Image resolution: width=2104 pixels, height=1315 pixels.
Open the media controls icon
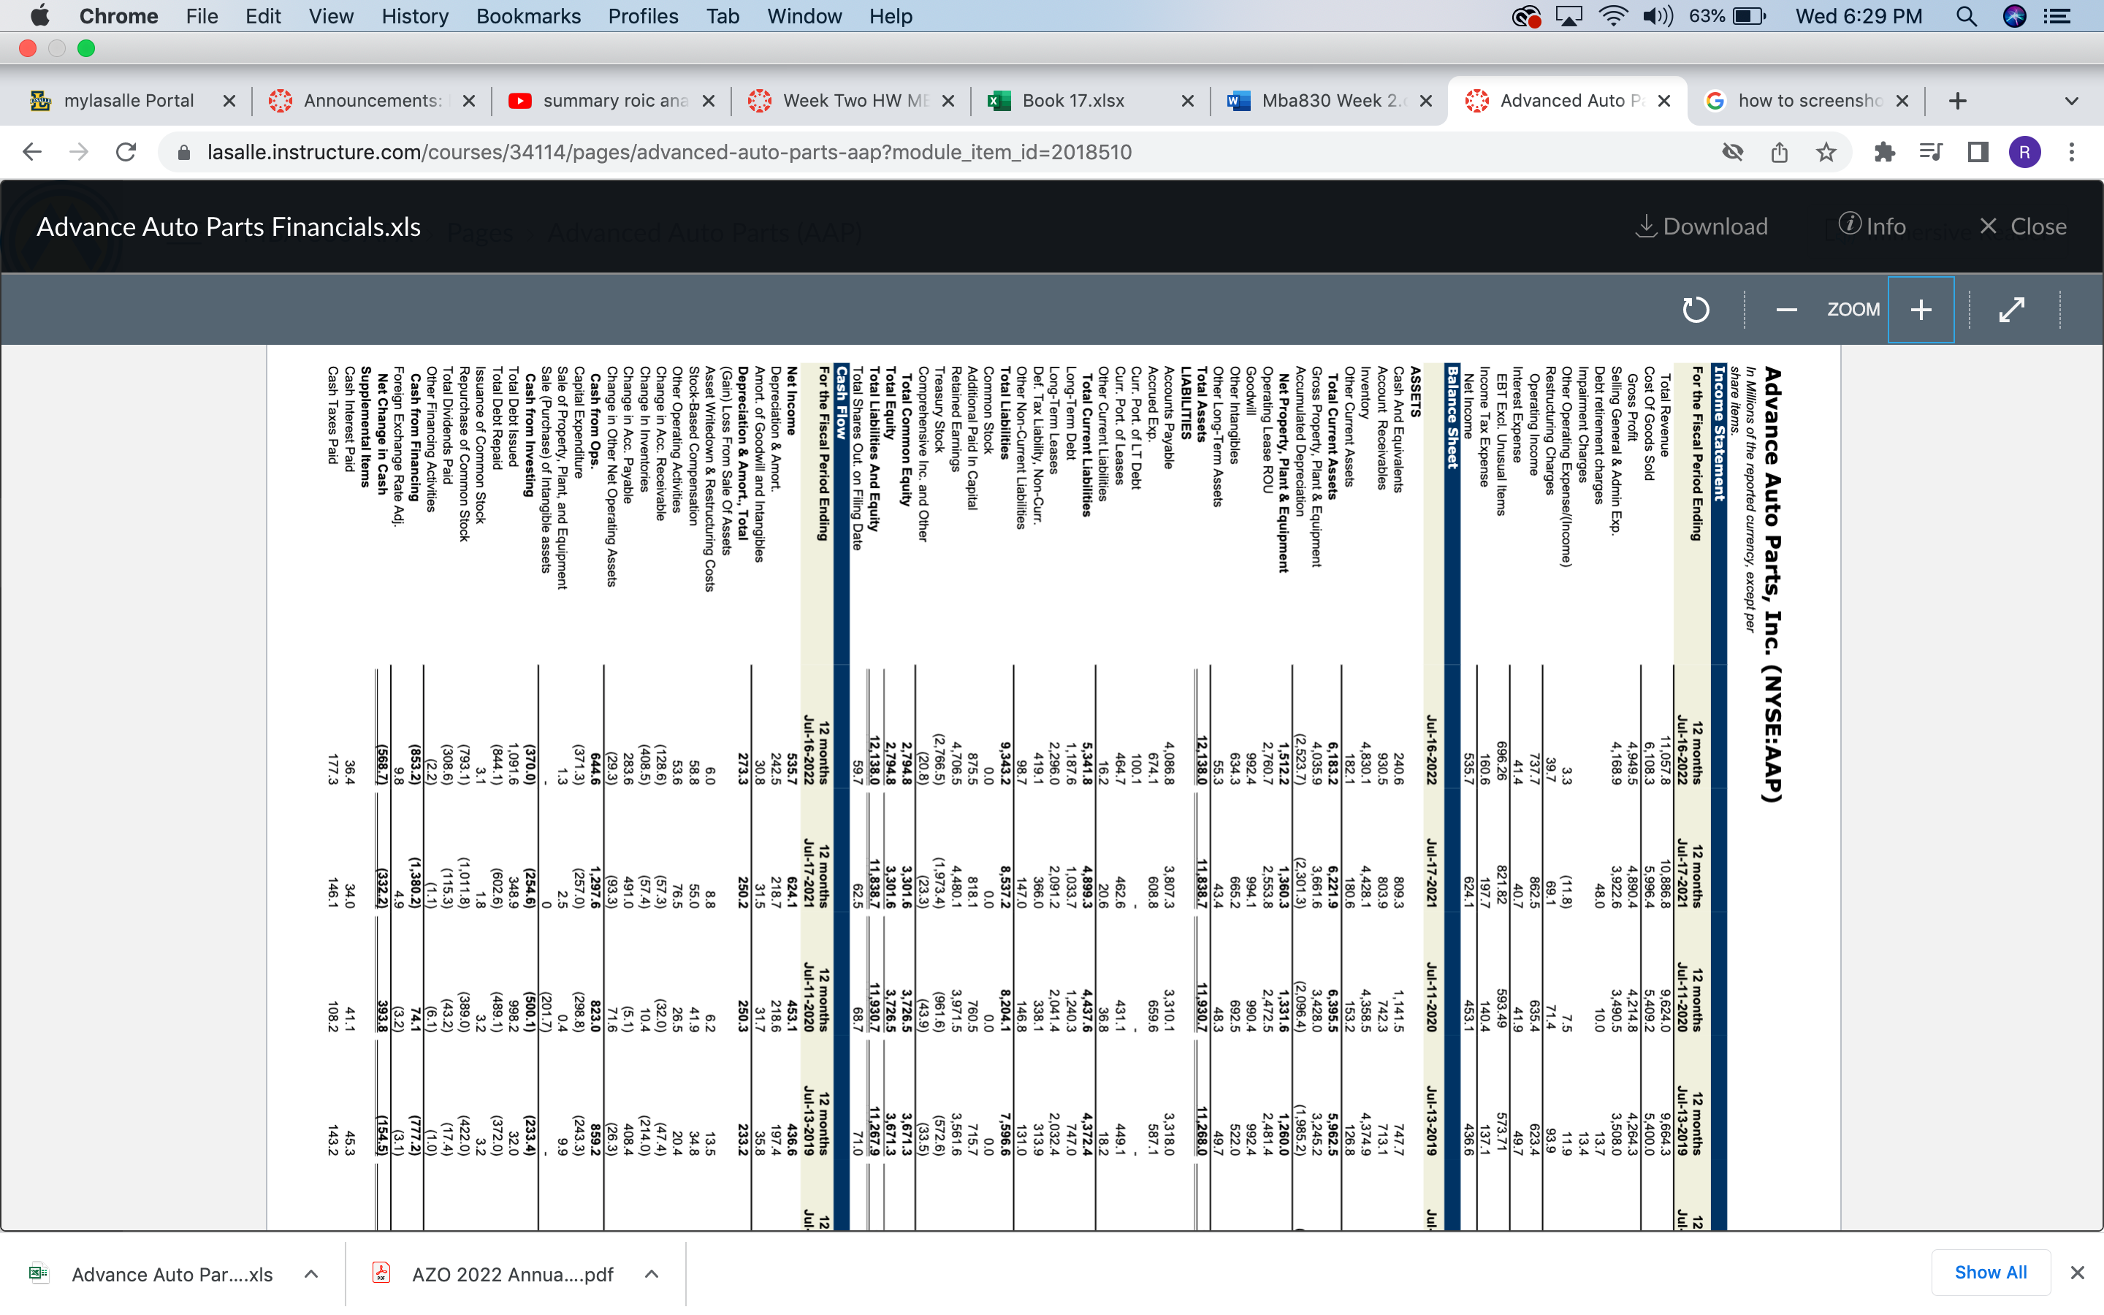(x=1930, y=152)
